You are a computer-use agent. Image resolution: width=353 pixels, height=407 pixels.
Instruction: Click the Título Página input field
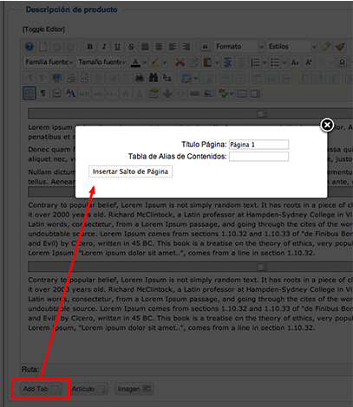258,145
